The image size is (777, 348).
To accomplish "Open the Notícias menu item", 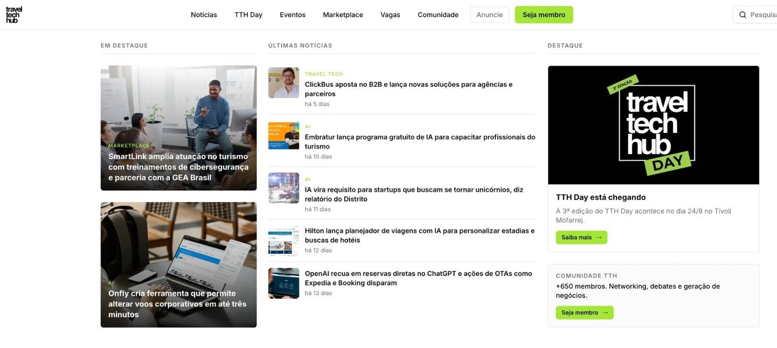I will (x=204, y=15).
